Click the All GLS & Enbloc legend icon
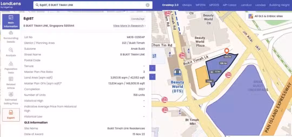The image size is (292, 137). [251, 16]
